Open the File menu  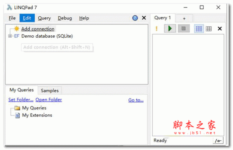point(12,18)
